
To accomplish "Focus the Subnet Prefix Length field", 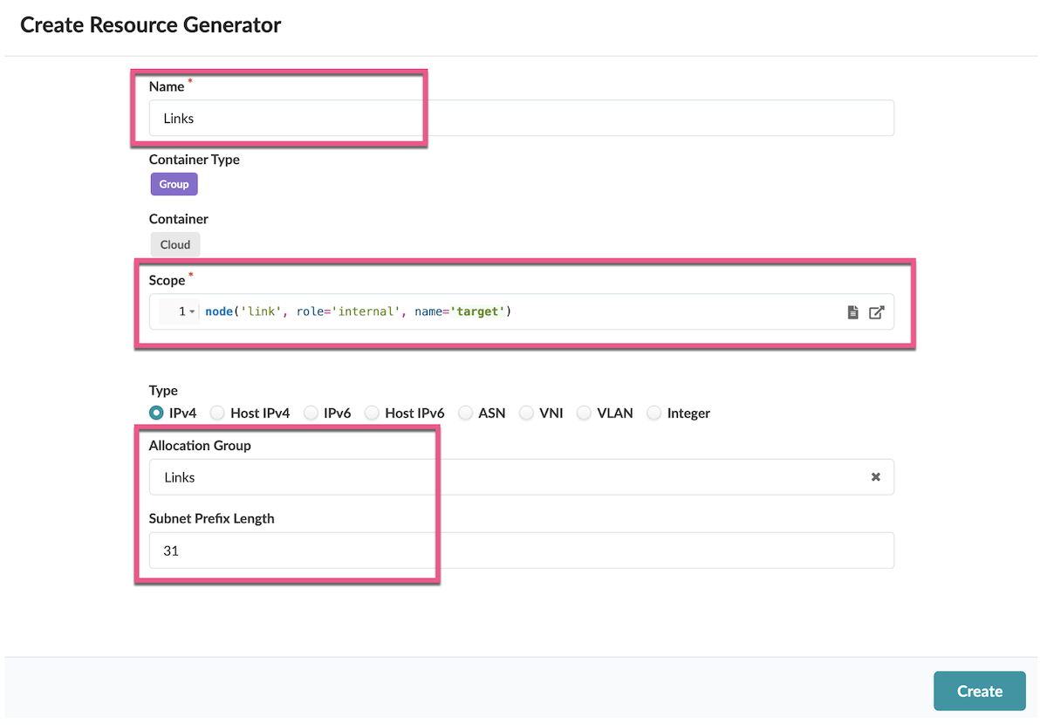I will pos(522,551).
